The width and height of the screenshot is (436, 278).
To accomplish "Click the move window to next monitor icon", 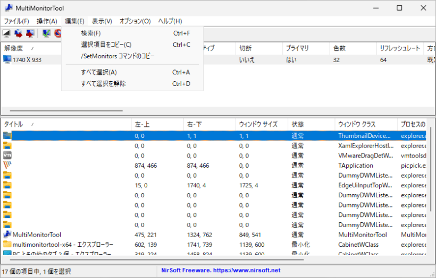I will (x=19, y=33).
